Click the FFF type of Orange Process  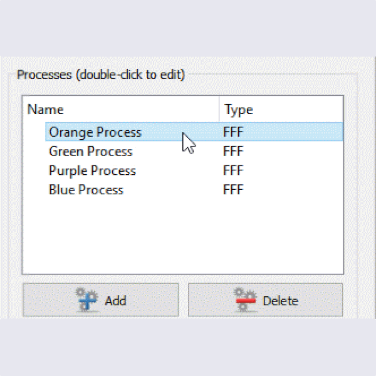tap(233, 132)
